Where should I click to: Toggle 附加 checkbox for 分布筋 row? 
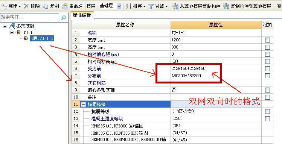[267, 76]
